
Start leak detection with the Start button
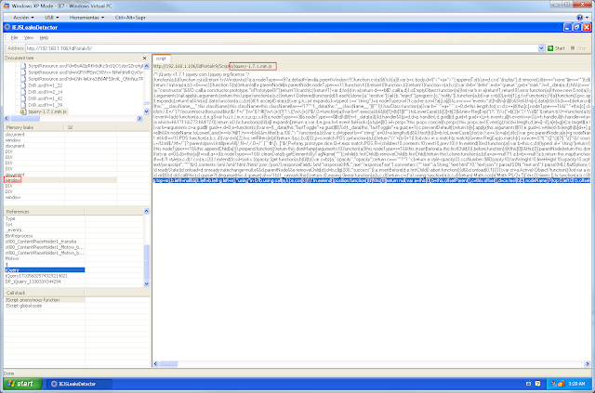tap(556, 48)
